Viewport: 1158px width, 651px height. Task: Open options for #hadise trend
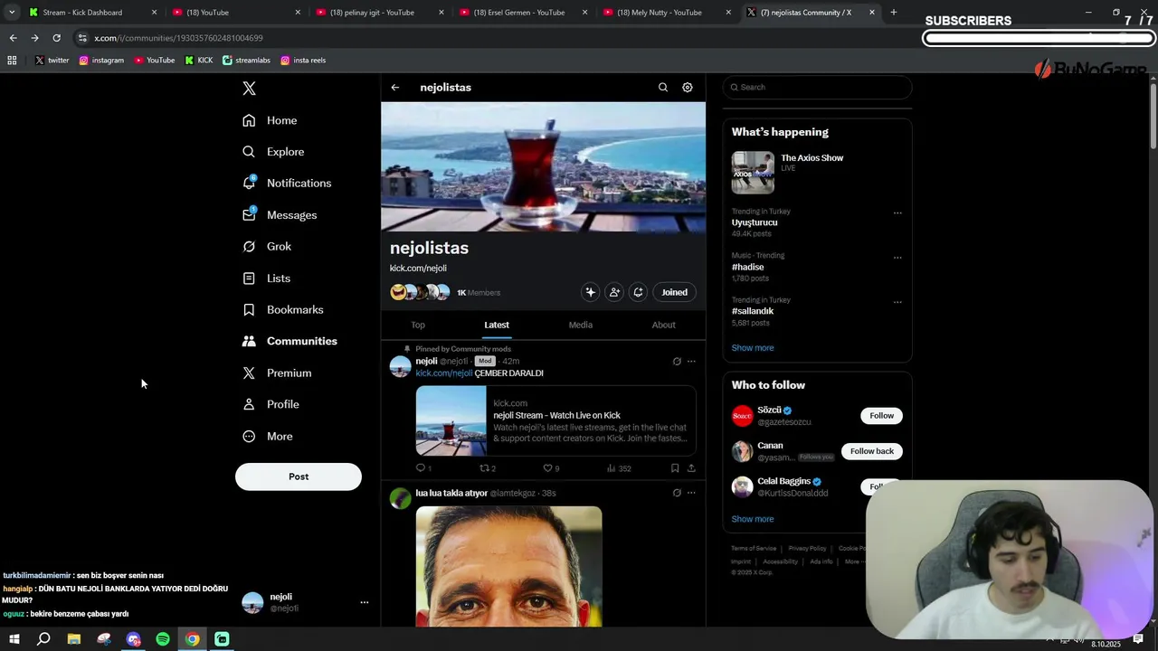[897, 258]
